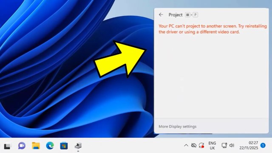Open the volume speaker tray icon
Screen dimensions: 272x153
232,145
